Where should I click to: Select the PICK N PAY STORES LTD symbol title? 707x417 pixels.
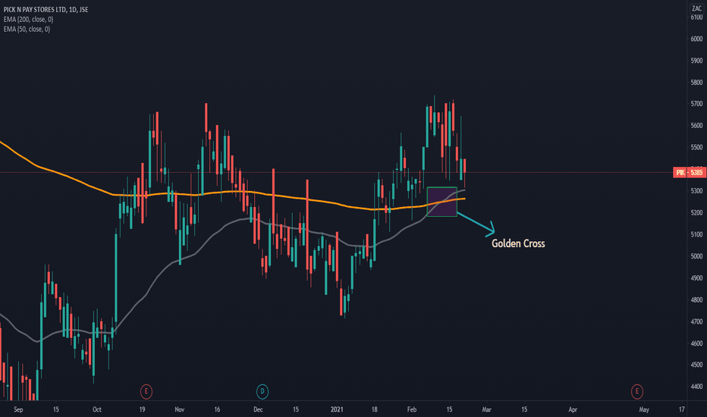tap(46, 9)
